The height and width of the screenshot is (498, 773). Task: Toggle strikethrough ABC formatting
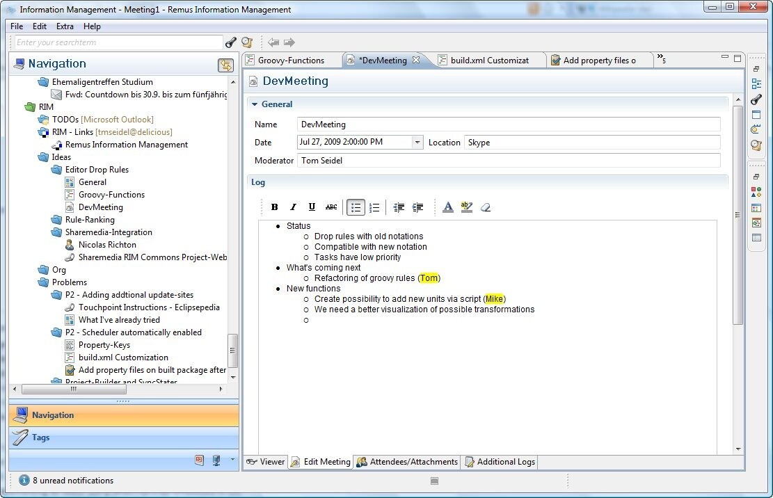click(x=331, y=207)
